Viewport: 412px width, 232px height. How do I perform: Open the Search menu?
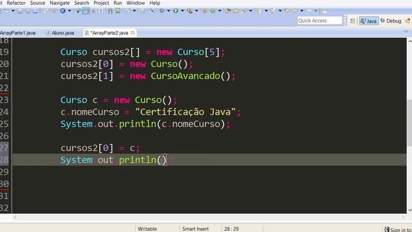pyautogui.click(x=82, y=3)
